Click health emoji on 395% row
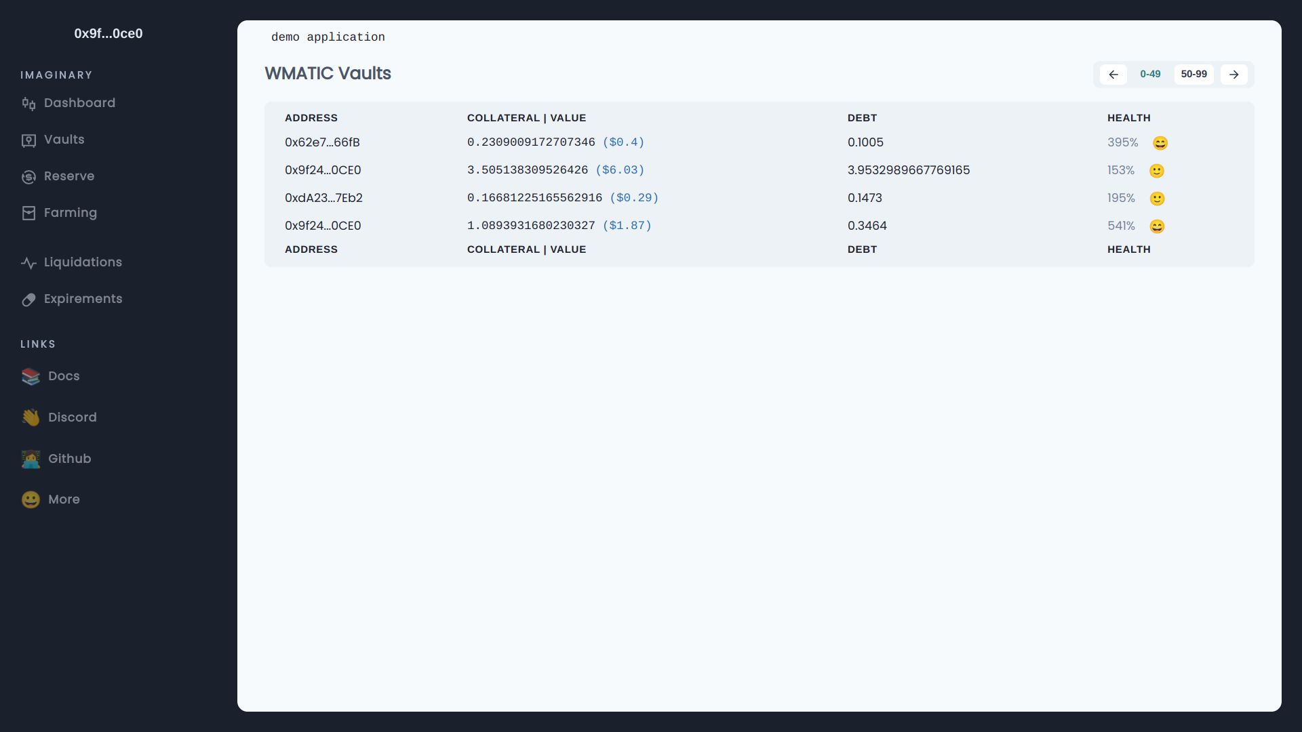 click(x=1160, y=143)
